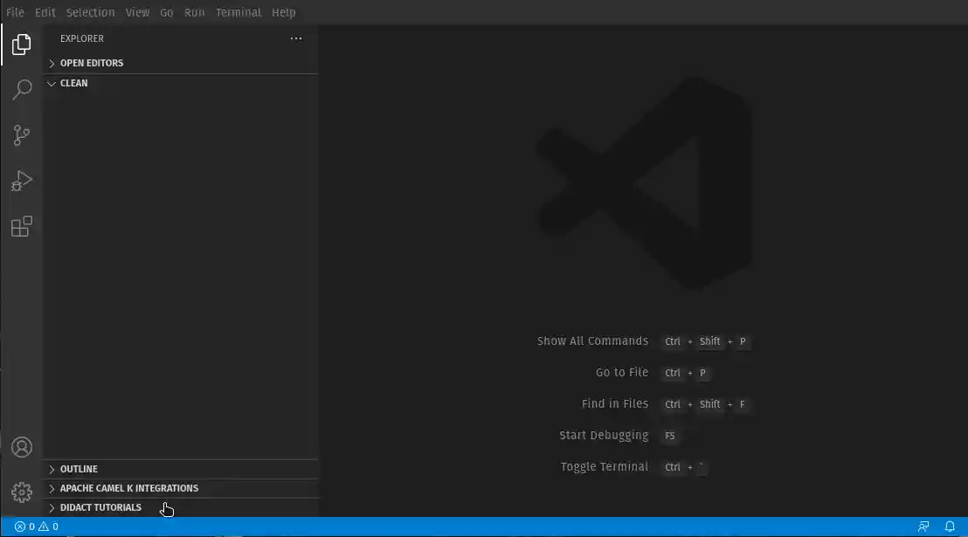Click the remote connection status bar icon
Screen dimensions: 968x537
point(923,526)
